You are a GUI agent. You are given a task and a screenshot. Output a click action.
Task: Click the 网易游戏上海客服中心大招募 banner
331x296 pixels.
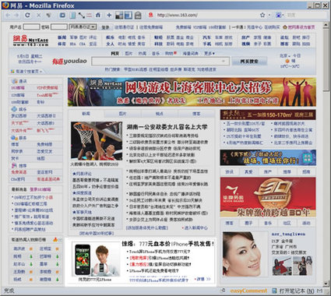click(x=192, y=92)
